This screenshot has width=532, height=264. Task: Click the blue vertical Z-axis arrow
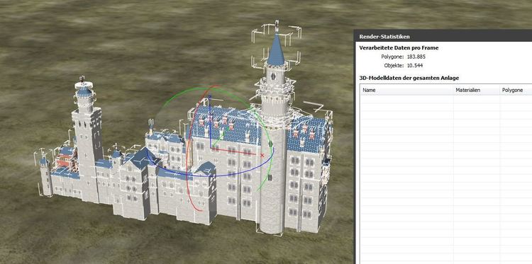(x=211, y=122)
